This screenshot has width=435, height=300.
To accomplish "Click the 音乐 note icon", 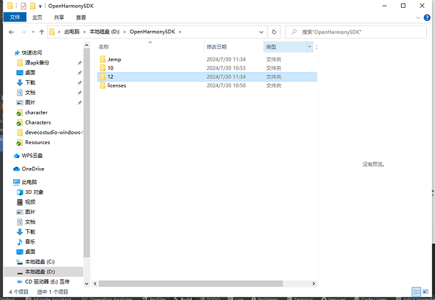I will click(20, 242).
